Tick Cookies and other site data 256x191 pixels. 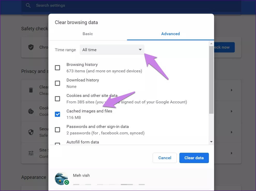pos(57,99)
